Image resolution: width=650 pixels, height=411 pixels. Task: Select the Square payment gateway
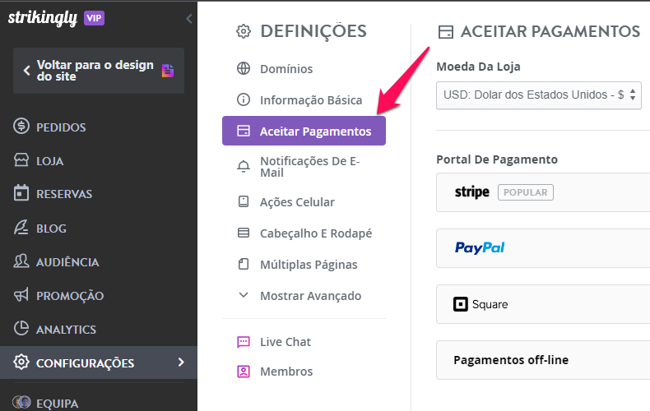[543, 304]
